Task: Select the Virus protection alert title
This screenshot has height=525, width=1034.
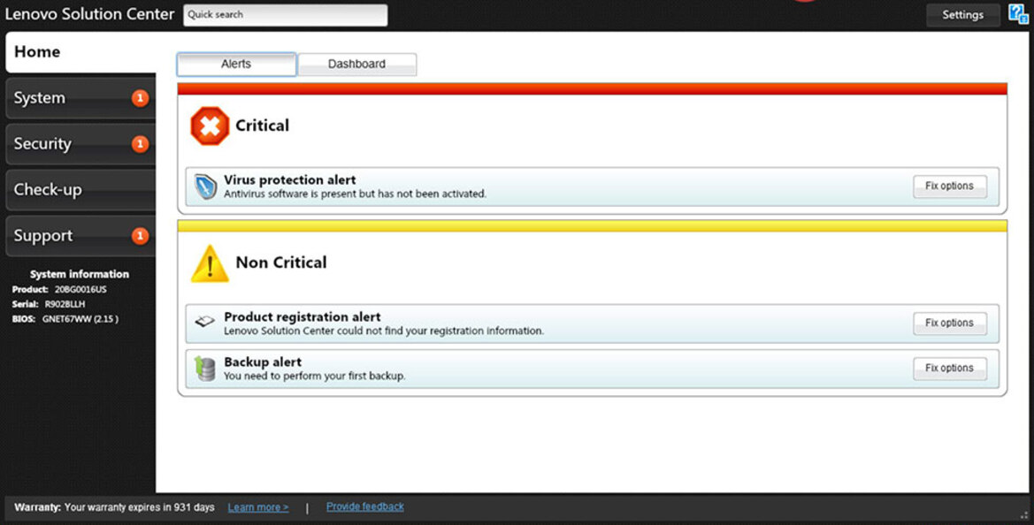Action: [x=289, y=179]
